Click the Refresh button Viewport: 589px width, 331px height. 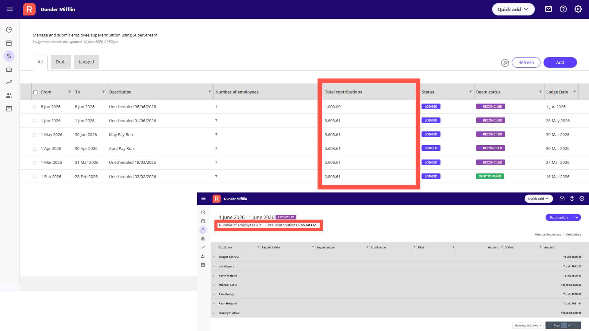point(526,63)
